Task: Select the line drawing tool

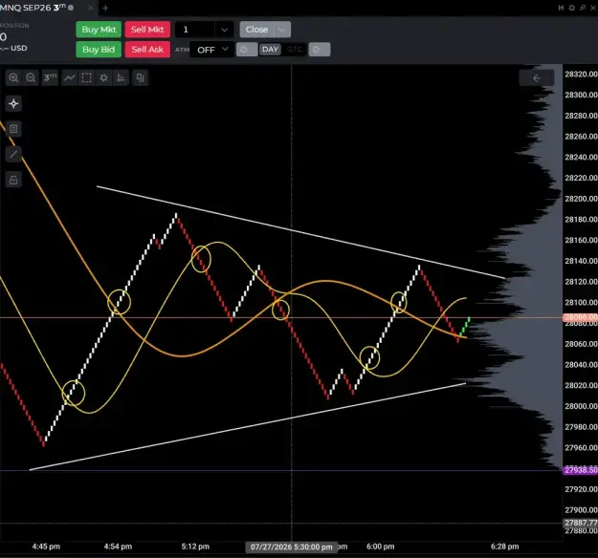Action: point(13,154)
